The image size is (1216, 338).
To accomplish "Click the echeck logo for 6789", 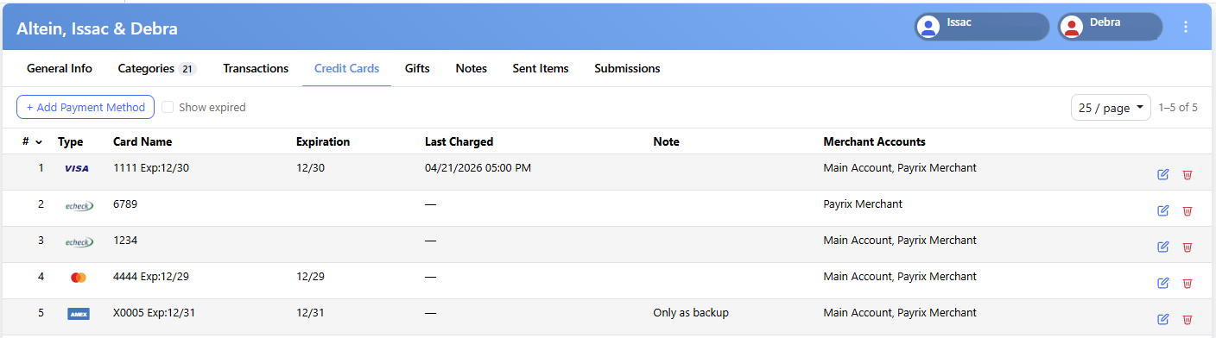I will (79, 206).
